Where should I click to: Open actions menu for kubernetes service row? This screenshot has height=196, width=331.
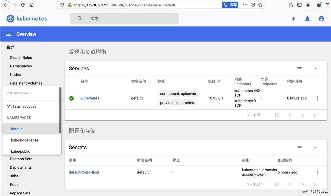coord(318,98)
